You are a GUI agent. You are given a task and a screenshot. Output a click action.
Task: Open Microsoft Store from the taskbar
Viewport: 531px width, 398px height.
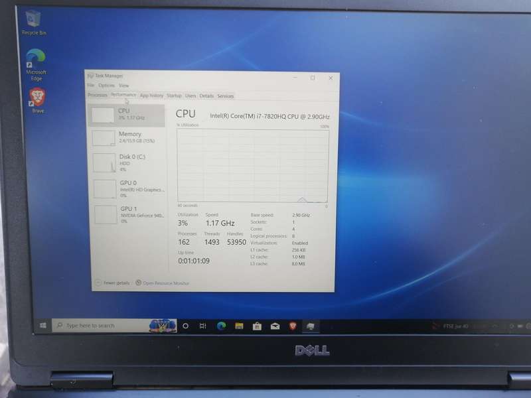257,326
